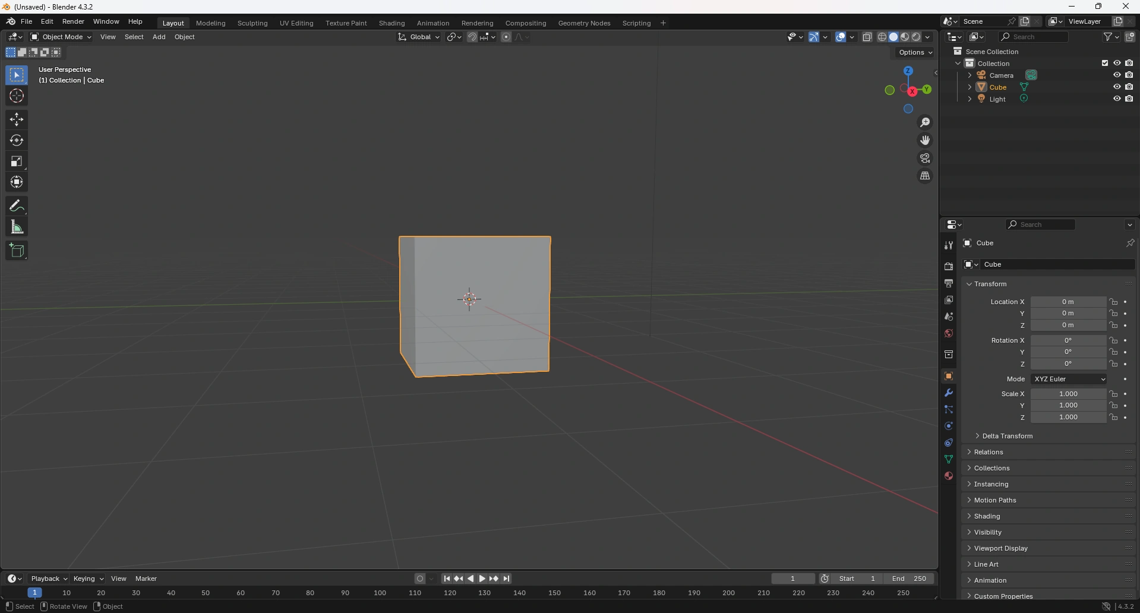This screenshot has height=613, width=1140.
Task: Select the Annotate pencil tool
Action: click(17, 206)
